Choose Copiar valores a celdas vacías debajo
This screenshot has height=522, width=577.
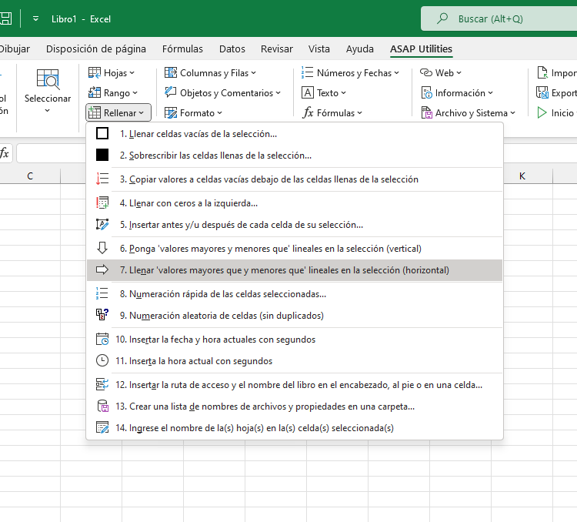[295, 179]
